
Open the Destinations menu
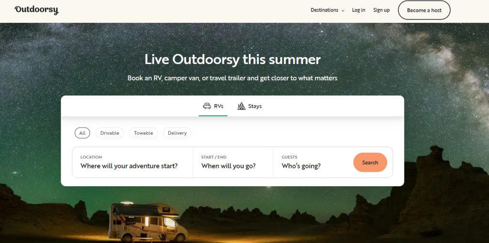coord(328,10)
